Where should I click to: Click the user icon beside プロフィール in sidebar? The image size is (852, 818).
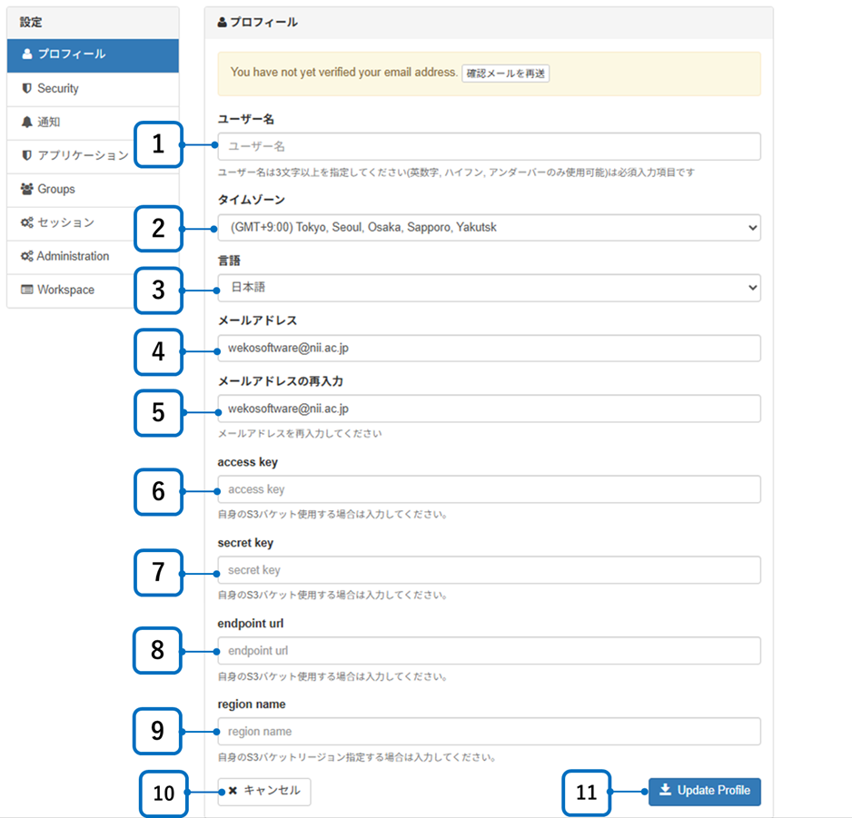[27, 54]
